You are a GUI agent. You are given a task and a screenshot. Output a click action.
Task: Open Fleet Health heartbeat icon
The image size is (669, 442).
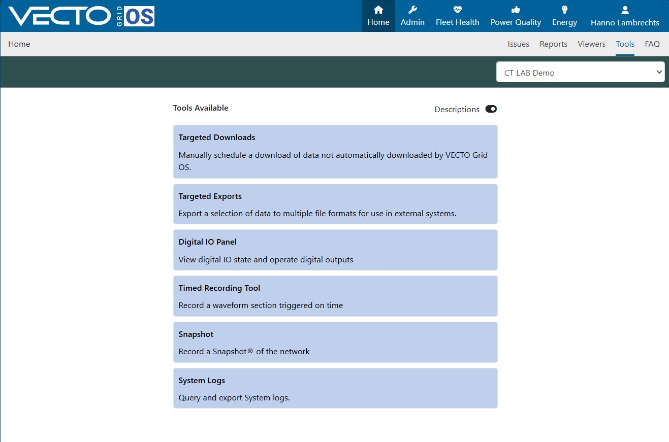[x=457, y=10]
